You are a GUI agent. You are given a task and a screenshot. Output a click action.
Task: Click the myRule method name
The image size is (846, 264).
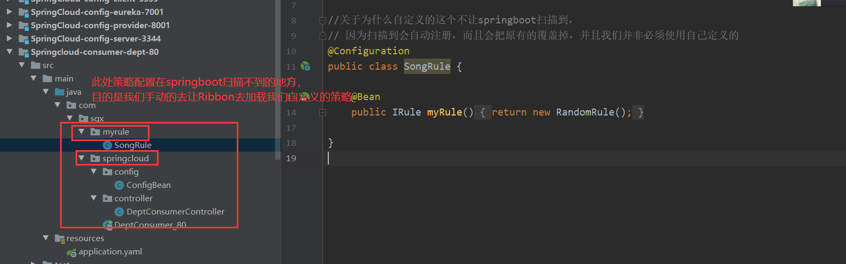[444, 112]
